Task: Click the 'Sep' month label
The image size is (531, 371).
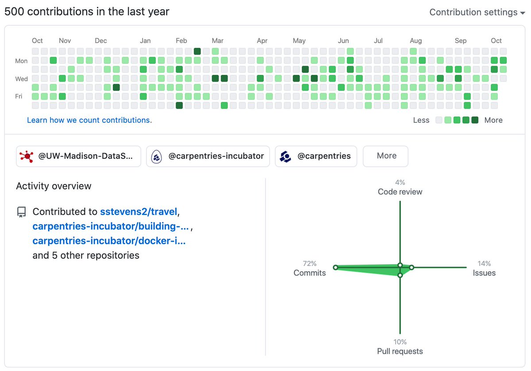Action: click(461, 41)
